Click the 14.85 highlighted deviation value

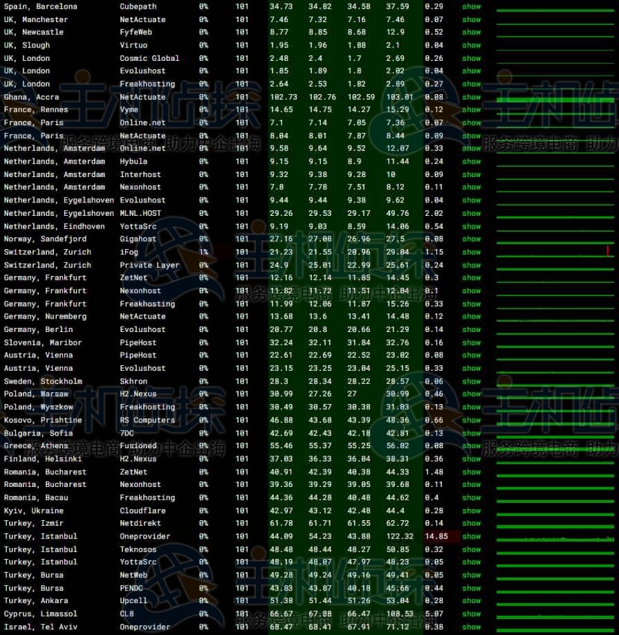click(x=438, y=536)
